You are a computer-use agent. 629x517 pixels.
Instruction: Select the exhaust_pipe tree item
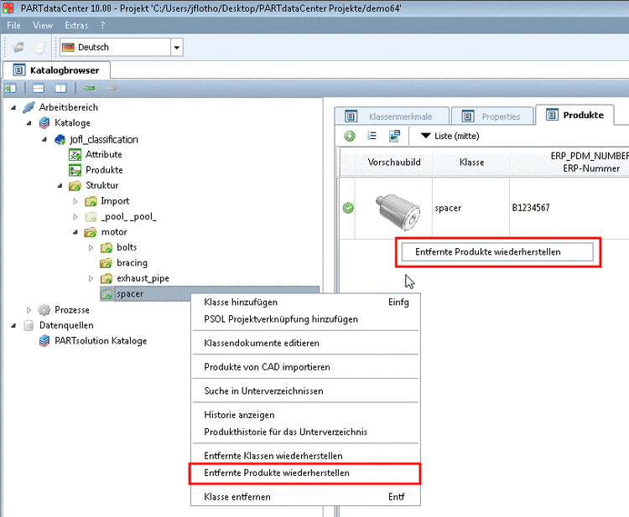pos(143,278)
